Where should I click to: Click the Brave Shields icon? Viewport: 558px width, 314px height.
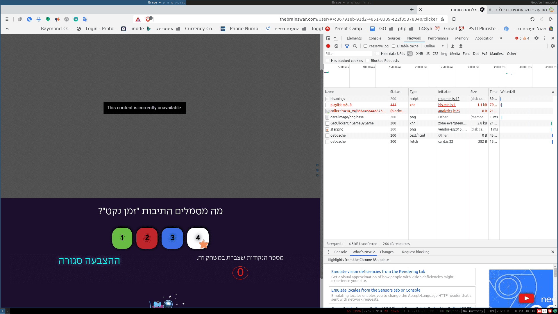tap(148, 19)
